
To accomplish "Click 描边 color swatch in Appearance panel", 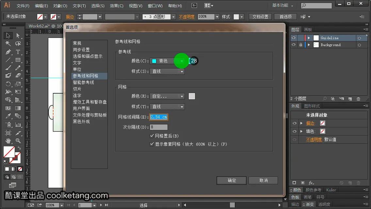I will pos(322,123).
